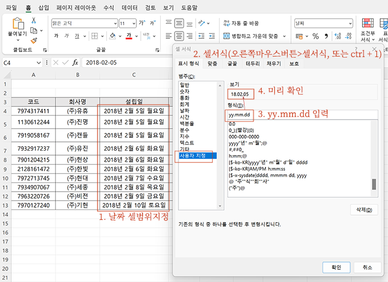The height and width of the screenshot is (282, 388).
Task: Click the 삭제(D) button
Action: tap(364, 210)
